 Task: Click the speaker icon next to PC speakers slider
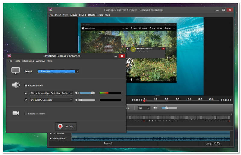[77, 100]
